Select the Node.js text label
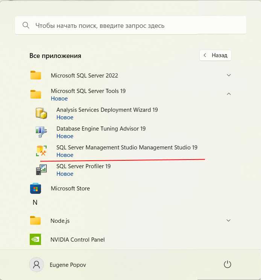This screenshot has height=280, width=261. pos(60,221)
